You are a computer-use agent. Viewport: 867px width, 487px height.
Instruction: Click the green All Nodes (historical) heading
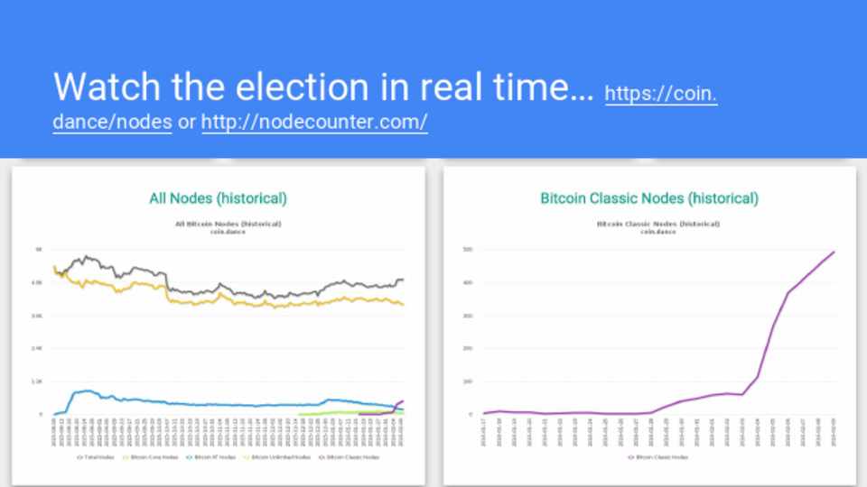click(218, 198)
